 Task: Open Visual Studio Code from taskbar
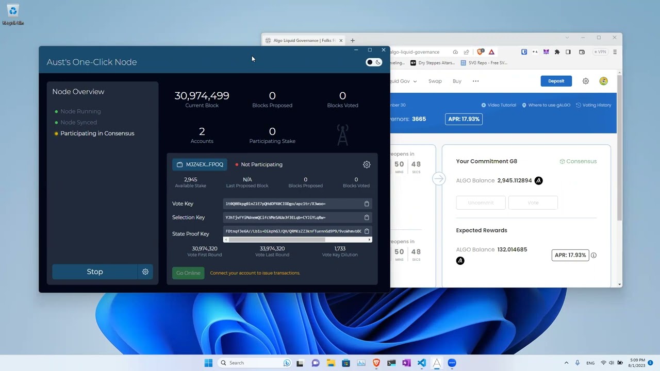pos(421,363)
